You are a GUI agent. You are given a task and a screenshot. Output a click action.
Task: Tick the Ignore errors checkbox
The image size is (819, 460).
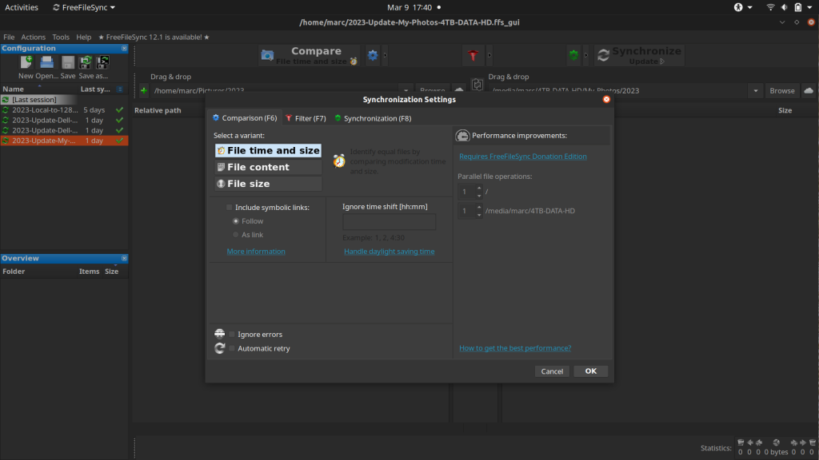(x=232, y=335)
